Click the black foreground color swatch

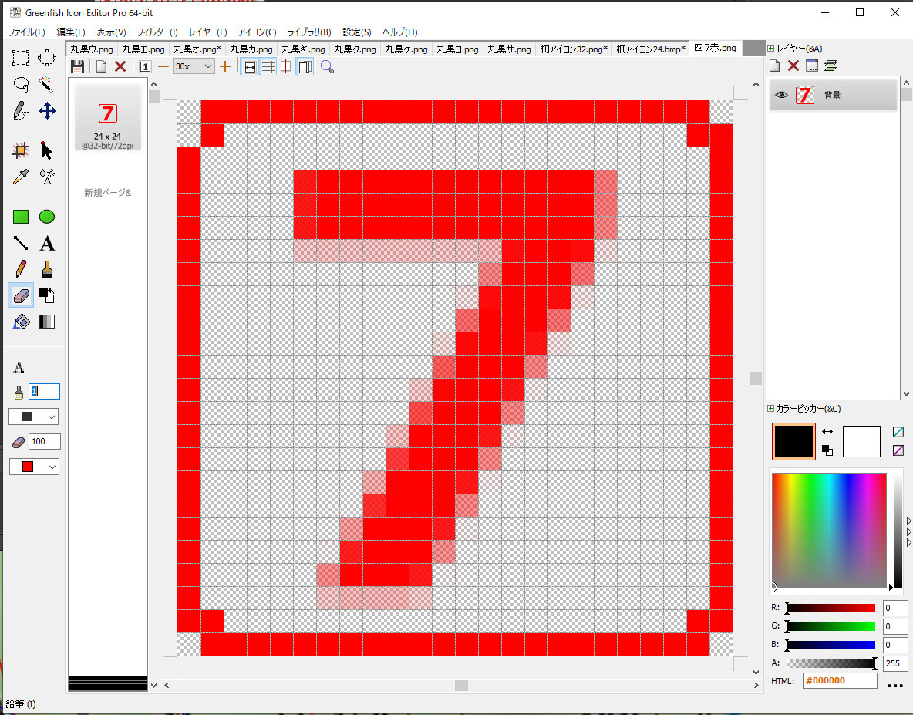pos(793,441)
